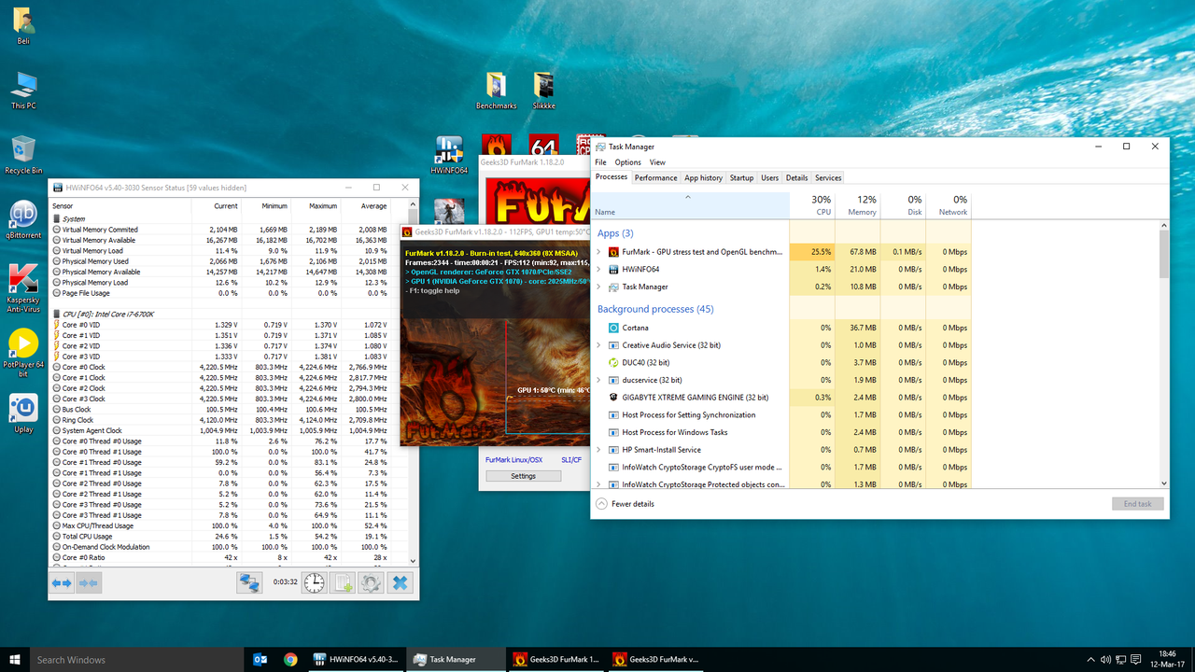Open qBittorrent from the desktop

coord(22,217)
